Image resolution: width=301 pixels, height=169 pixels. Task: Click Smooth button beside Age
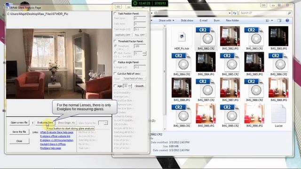point(139,86)
